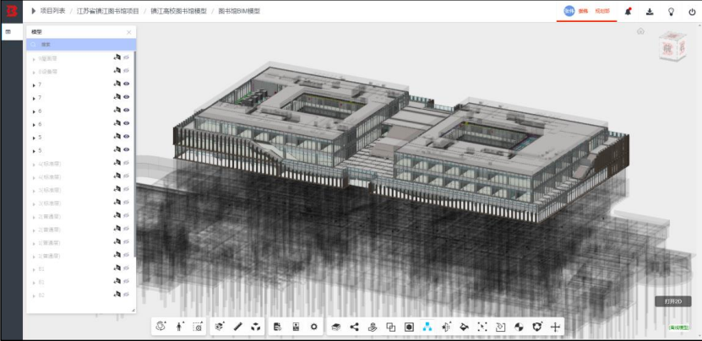Click the power logout icon
The width and height of the screenshot is (702, 341).
[692, 12]
